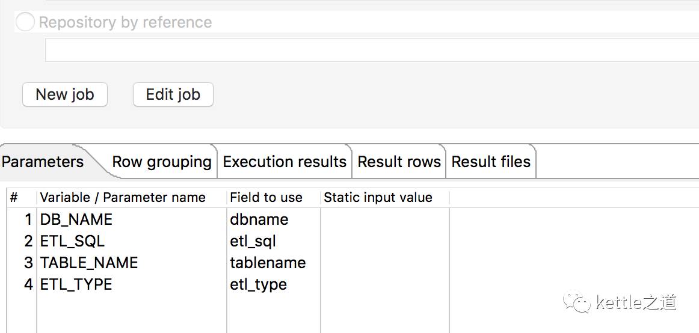
Task: Click the dbname field cell
Action: [x=259, y=219]
